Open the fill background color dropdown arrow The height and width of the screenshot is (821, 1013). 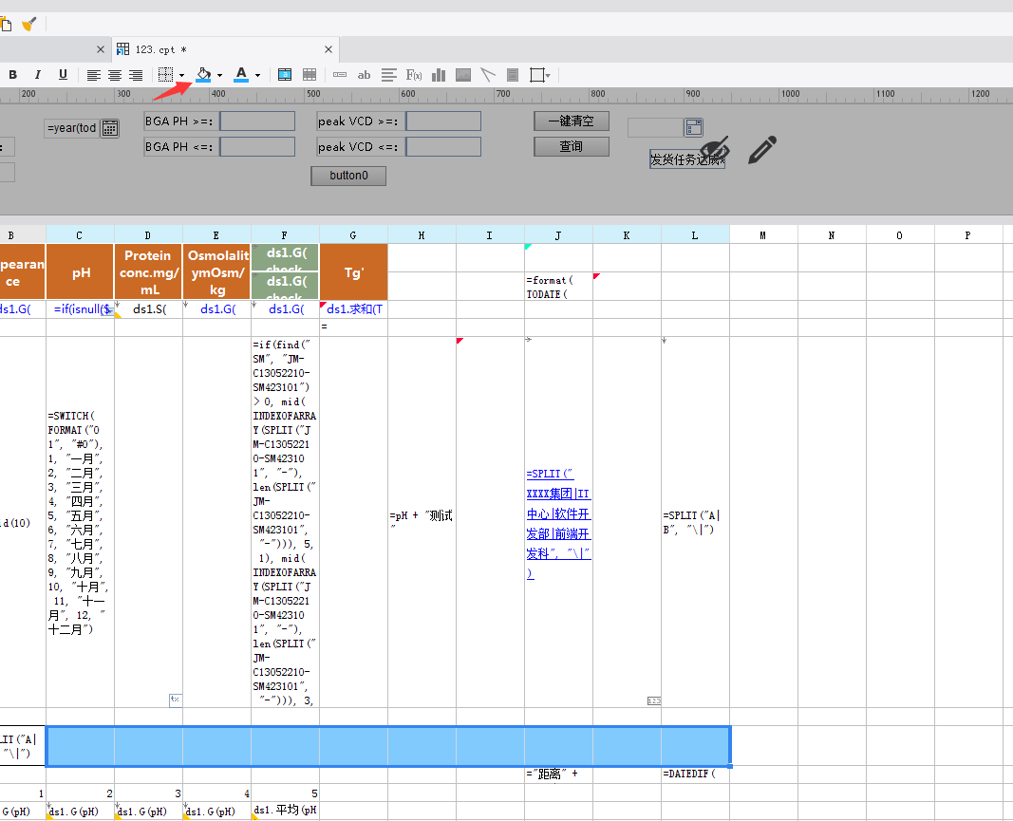coord(220,75)
